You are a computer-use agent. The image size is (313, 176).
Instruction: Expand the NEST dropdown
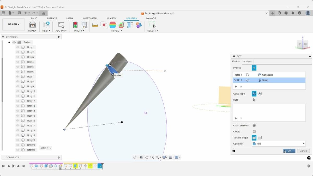46,31
